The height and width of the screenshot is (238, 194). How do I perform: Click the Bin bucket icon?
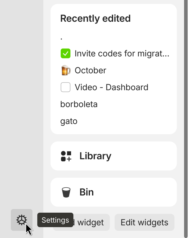pyautogui.click(x=66, y=192)
